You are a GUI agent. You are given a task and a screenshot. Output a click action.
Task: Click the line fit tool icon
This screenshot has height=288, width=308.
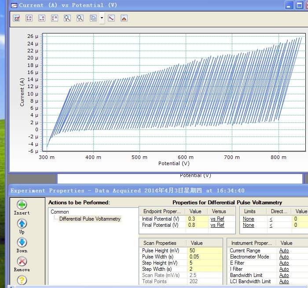coord(111,18)
